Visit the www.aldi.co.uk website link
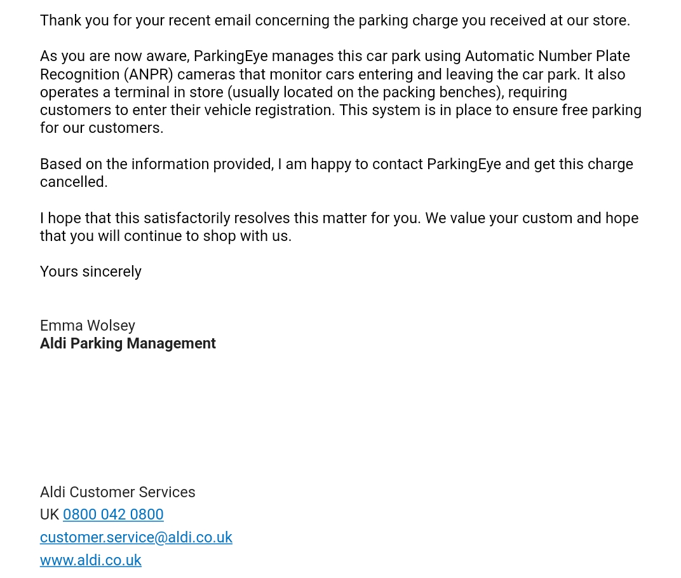Image resolution: width=681 pixels, height=578 pixels. click(x=90, y=560)
